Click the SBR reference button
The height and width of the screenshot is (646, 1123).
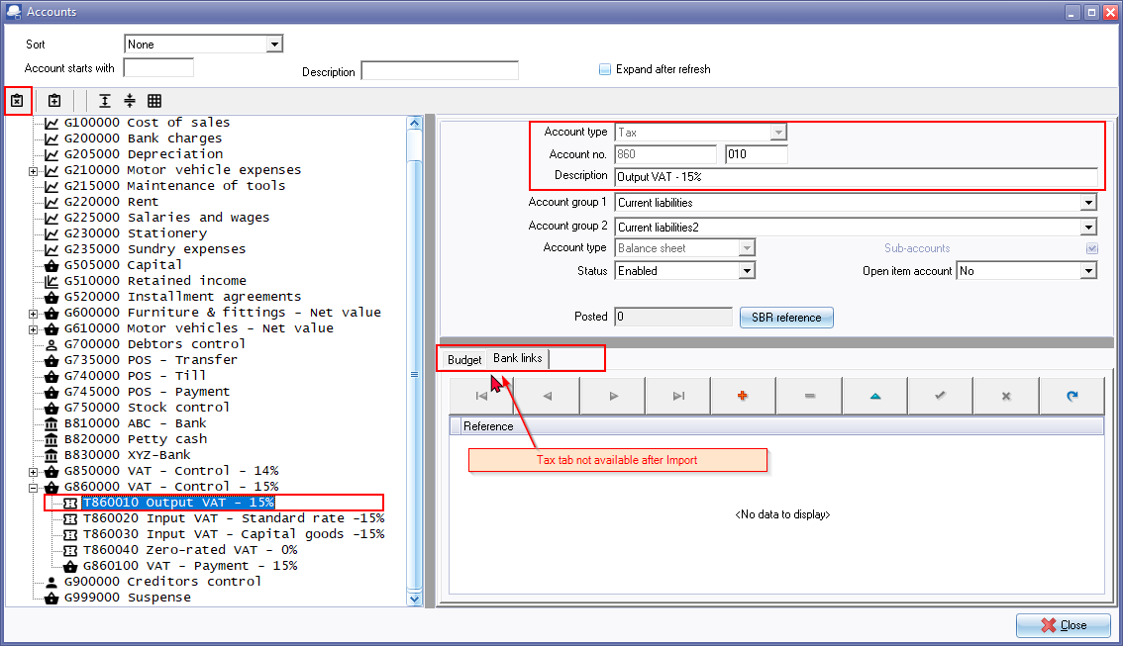click(x=786, y=318)
